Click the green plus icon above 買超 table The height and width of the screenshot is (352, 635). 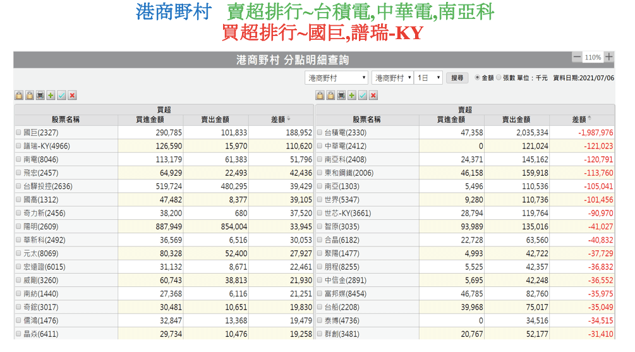click(x=51, y=95)
